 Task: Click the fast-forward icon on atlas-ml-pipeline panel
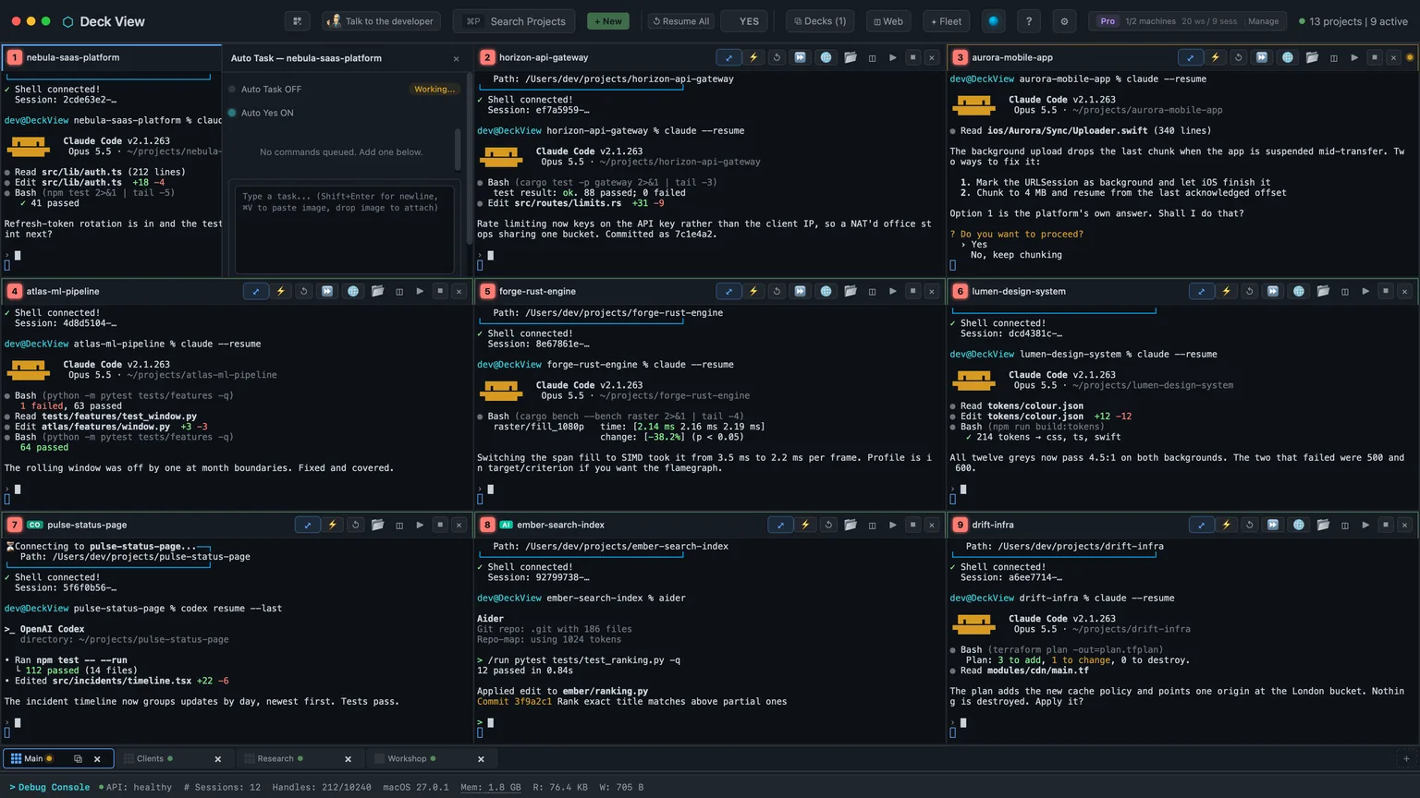(327, 291)
